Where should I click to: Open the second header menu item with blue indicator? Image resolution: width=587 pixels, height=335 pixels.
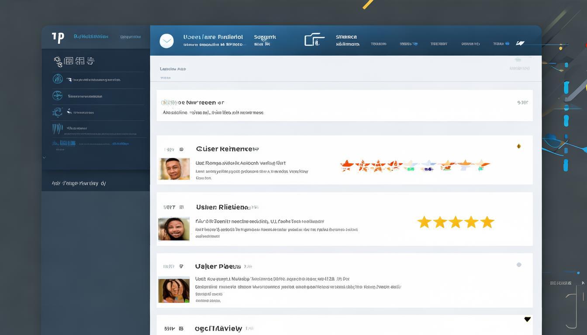point(408,44)
